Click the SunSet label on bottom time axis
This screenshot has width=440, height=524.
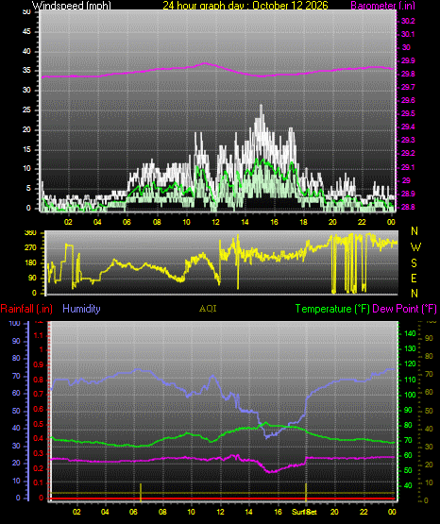point(304,512)
